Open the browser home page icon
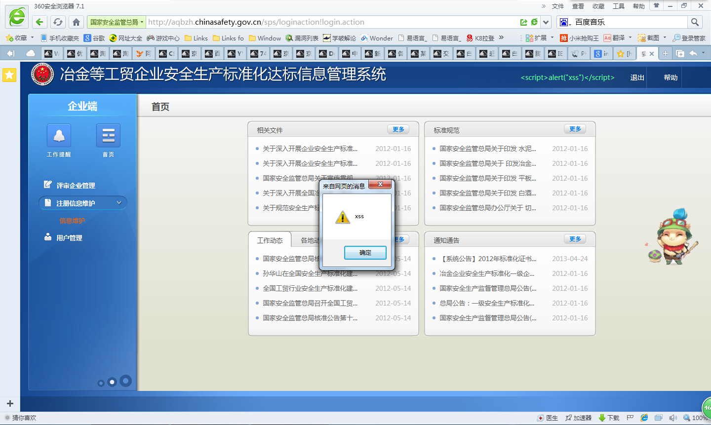This screenshot has height=425, width=711. 76,22
